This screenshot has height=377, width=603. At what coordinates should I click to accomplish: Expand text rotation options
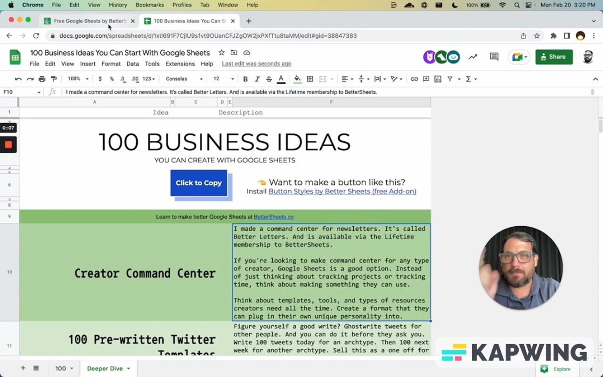[x=397, y=79]
